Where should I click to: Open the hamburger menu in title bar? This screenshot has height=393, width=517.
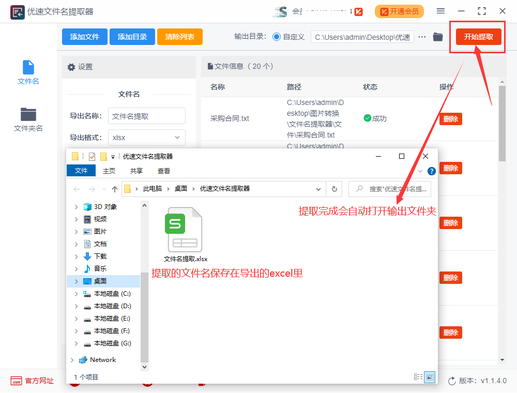(440, 11)
